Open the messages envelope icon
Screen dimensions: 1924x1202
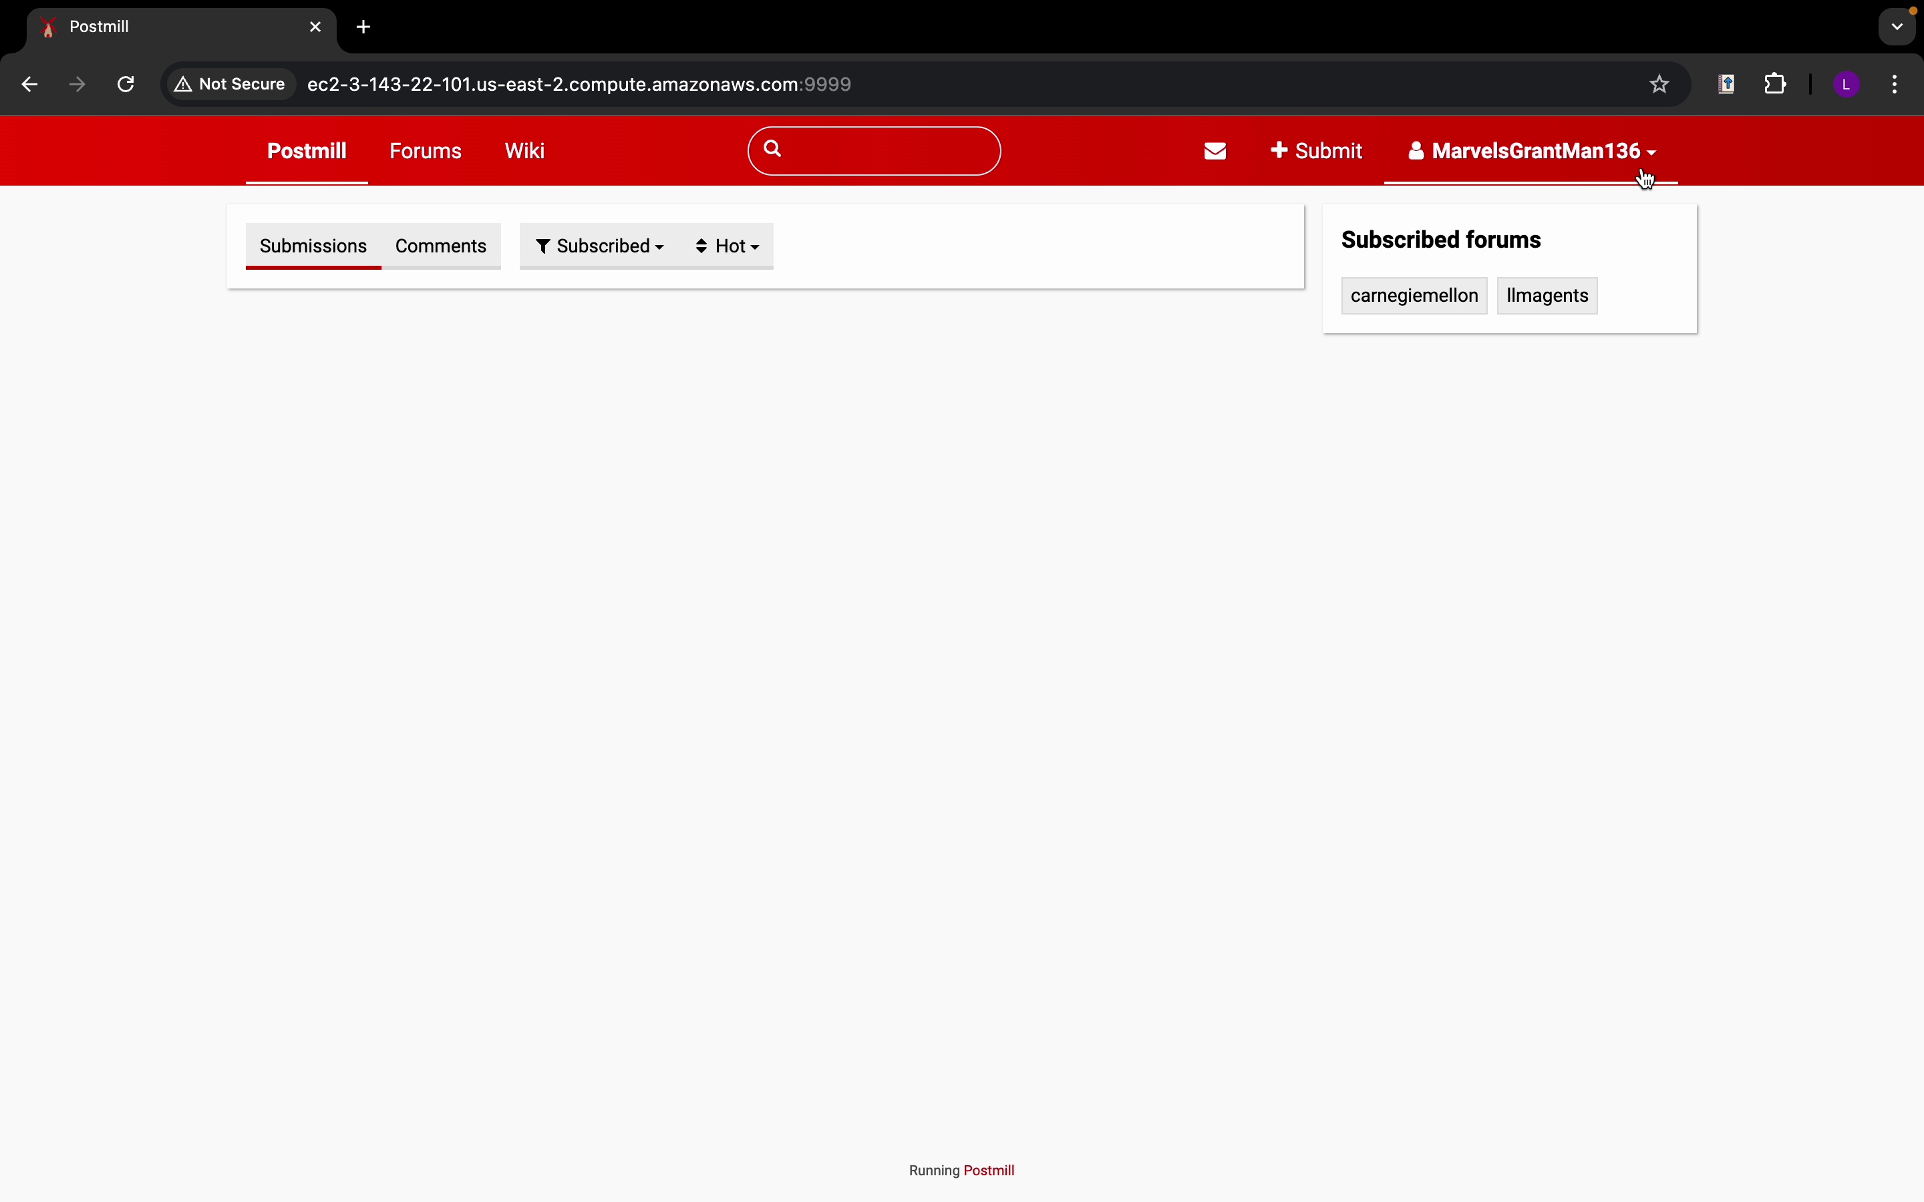(1215, 151)
